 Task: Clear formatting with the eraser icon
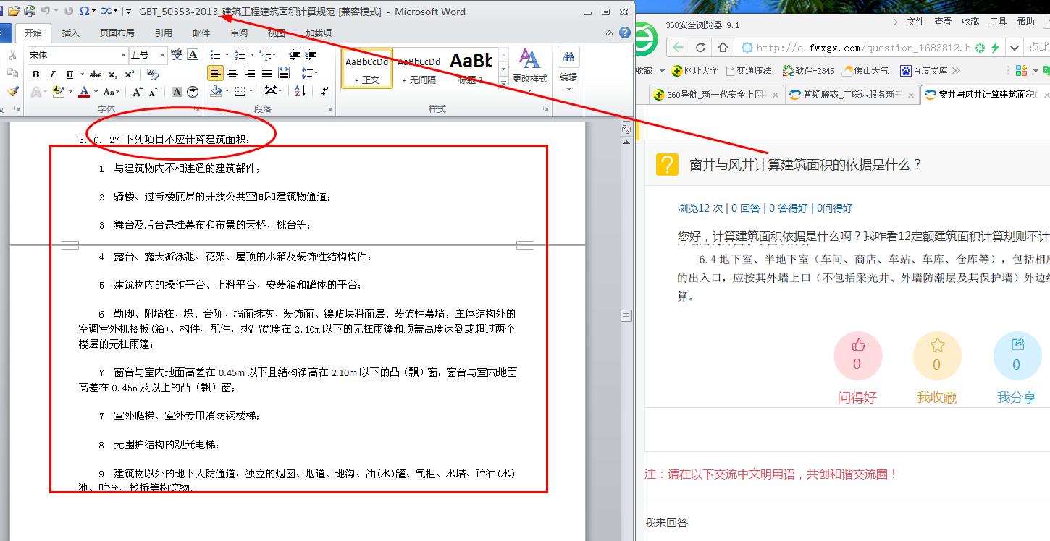[x=152, y=74]
